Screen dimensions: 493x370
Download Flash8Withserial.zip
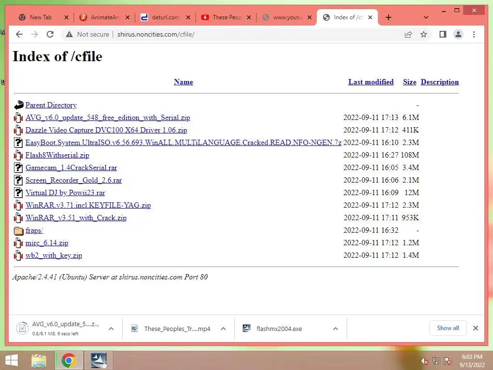[x=57, y=155]
